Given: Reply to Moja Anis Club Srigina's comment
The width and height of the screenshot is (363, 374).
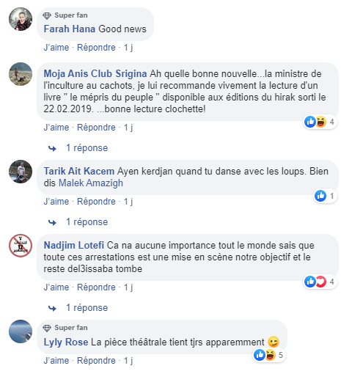Looking at the screenshot, I should [x=96, y=128].
